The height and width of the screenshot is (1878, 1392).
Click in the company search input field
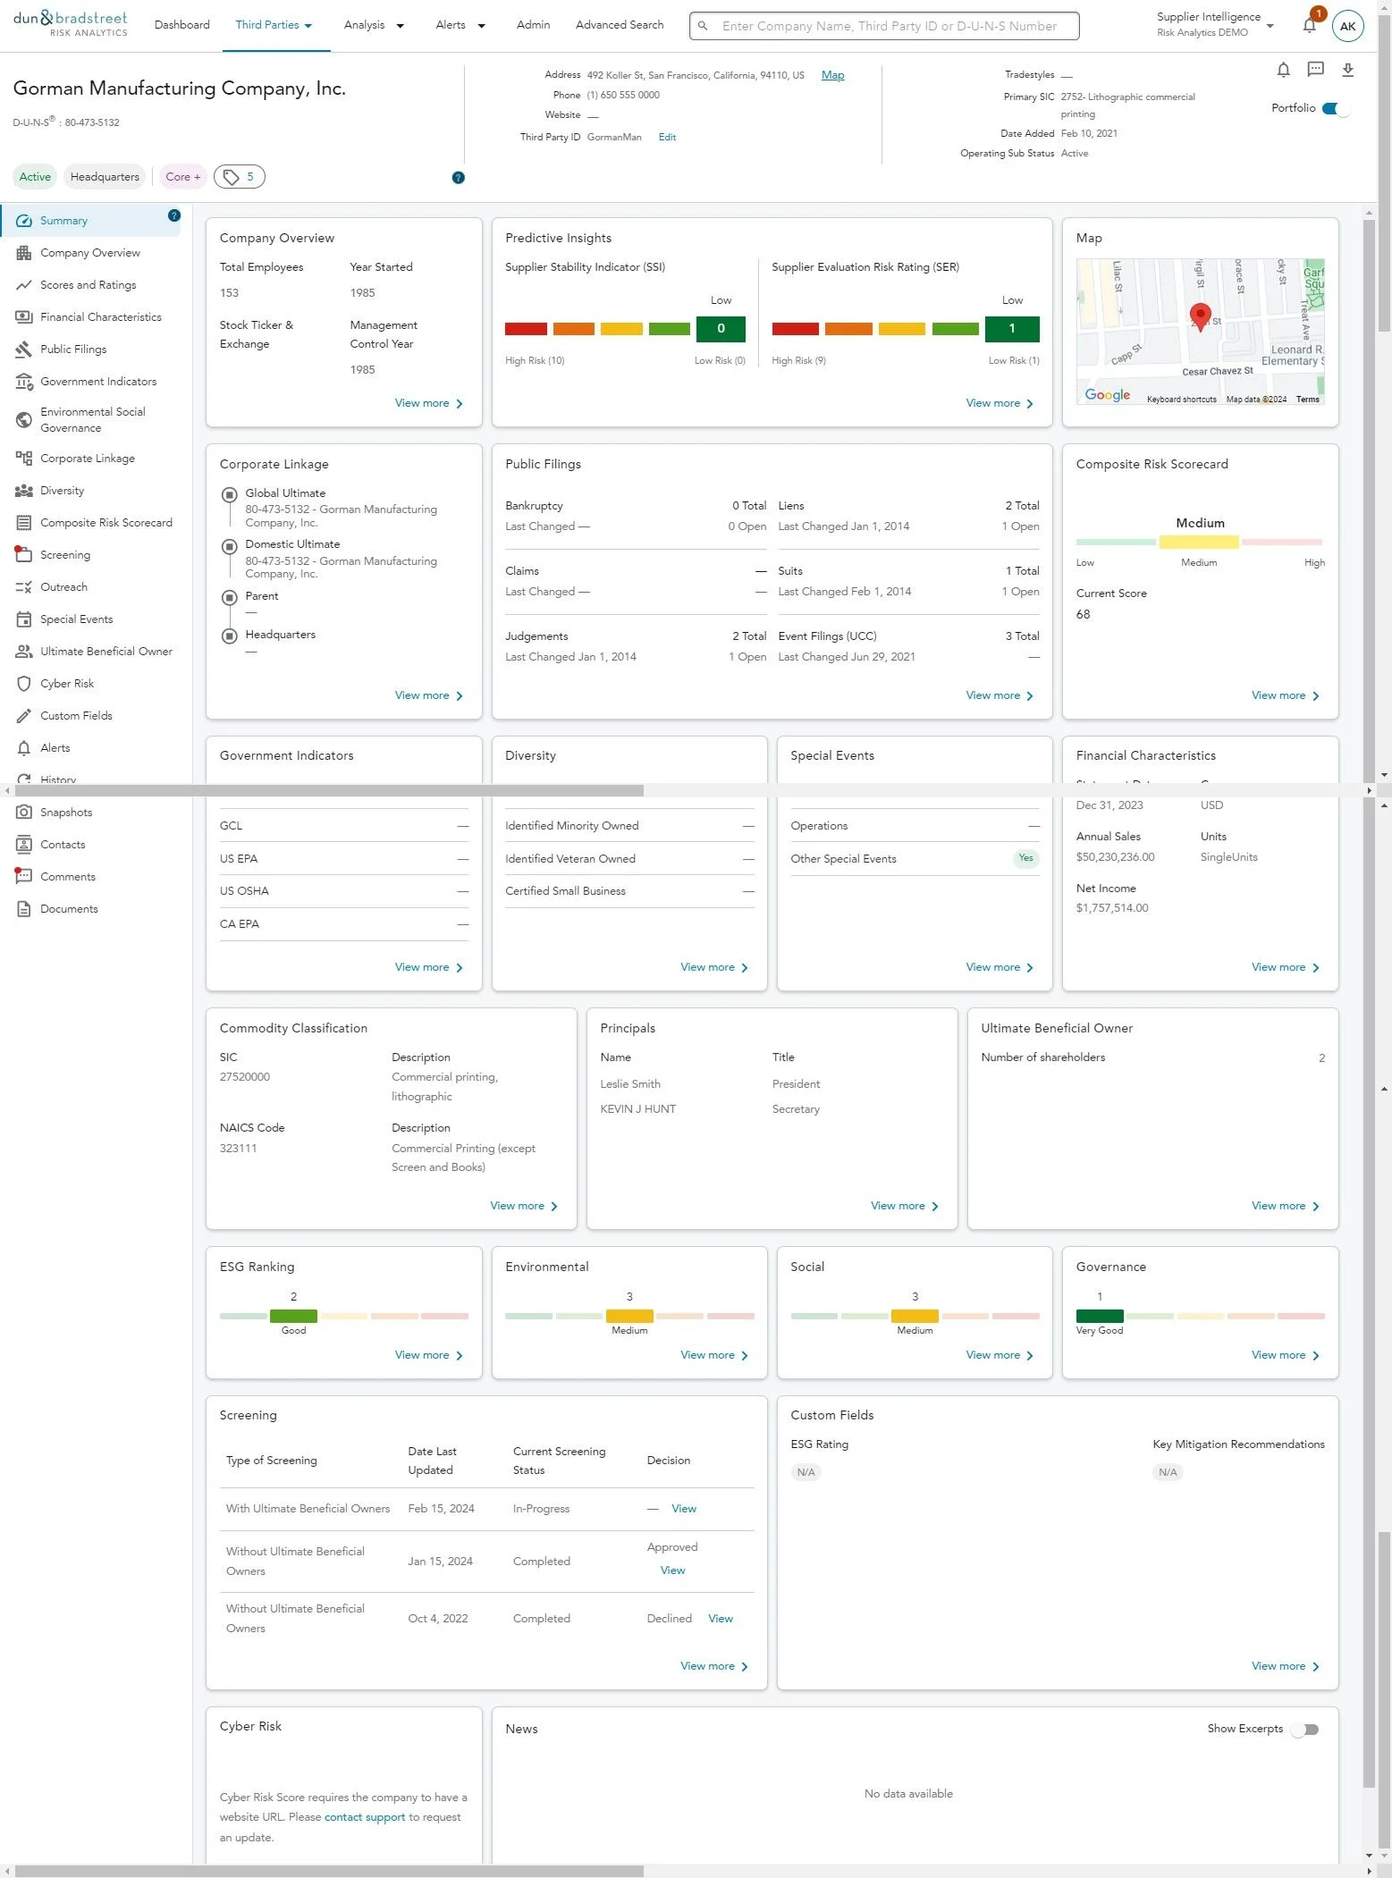(x=884, y=26)
